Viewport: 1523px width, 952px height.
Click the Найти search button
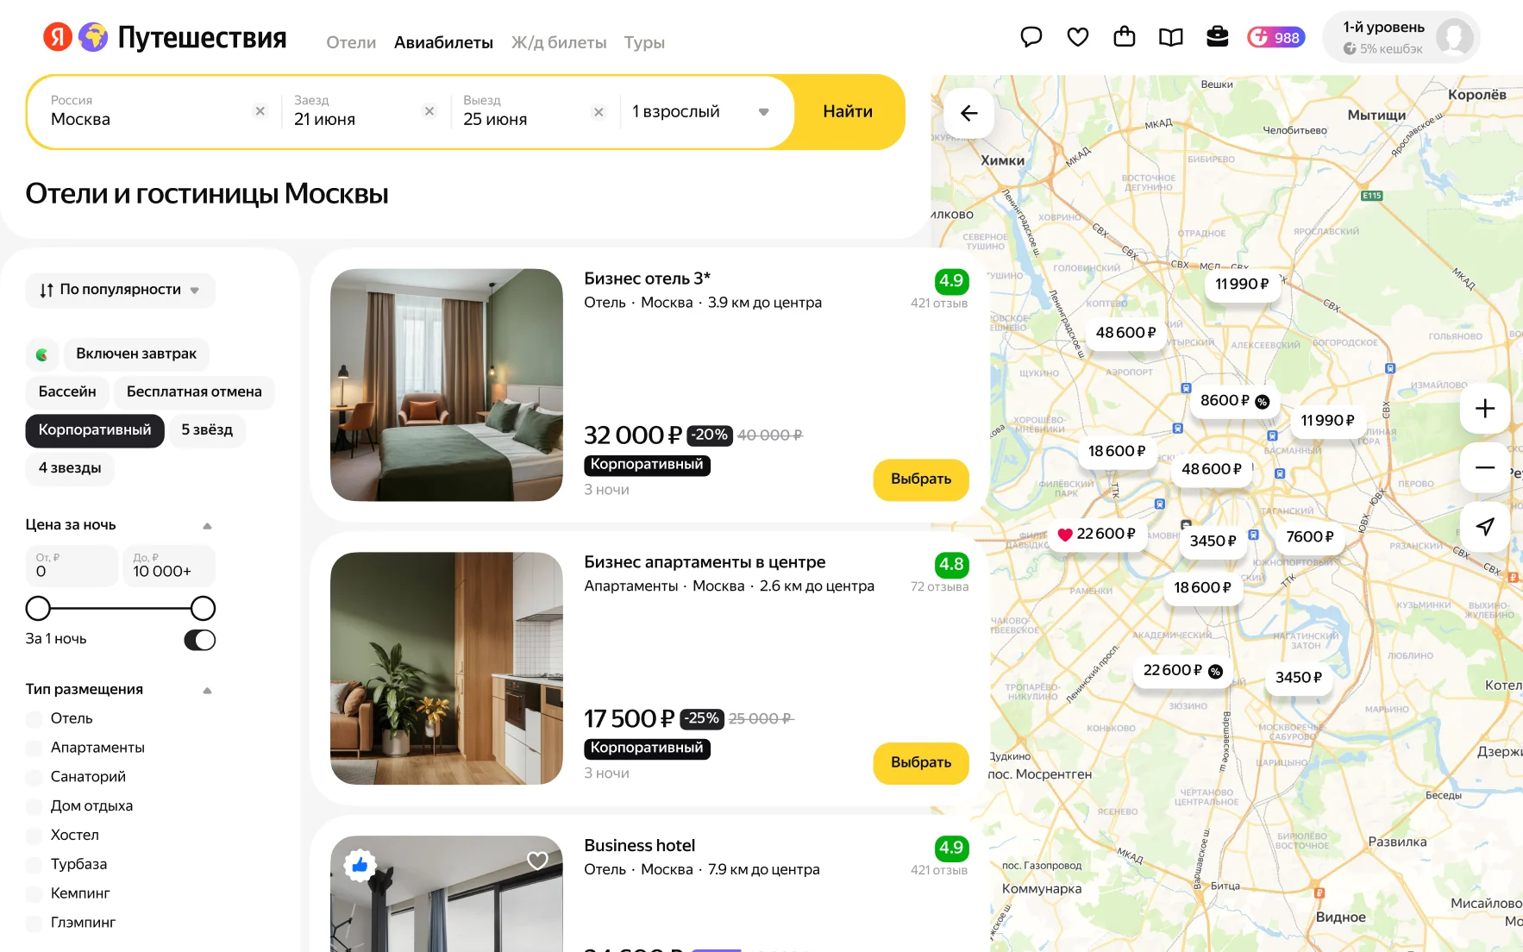coord(848,112)
